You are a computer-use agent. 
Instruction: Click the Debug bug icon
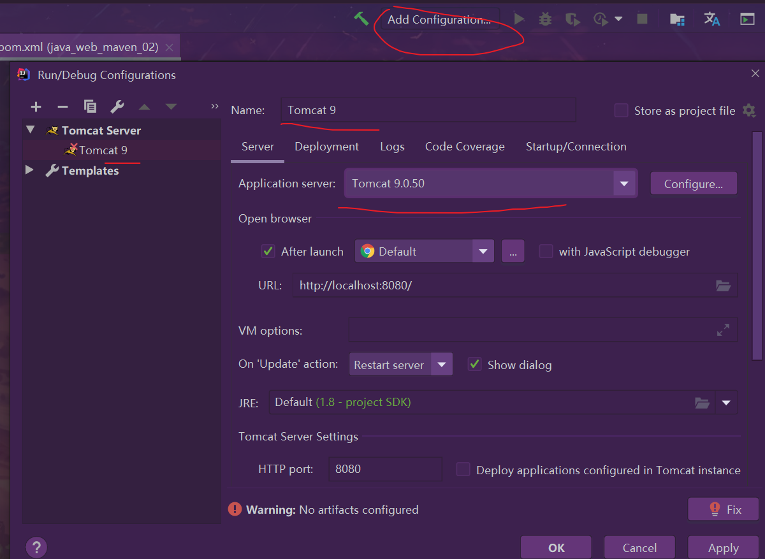(545, 19)
